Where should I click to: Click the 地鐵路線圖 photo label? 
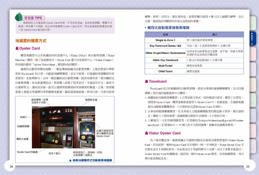point(23,126)
